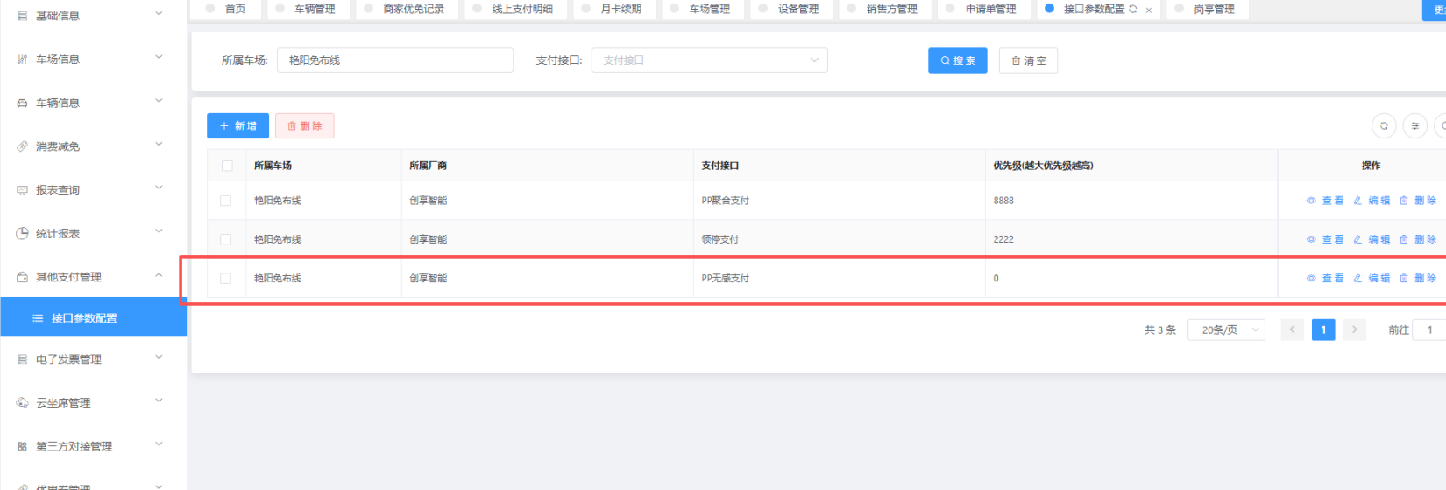Delete the PP聚合支付 row
Viewport: 1446px width, 490px height.
(1418, 201)
